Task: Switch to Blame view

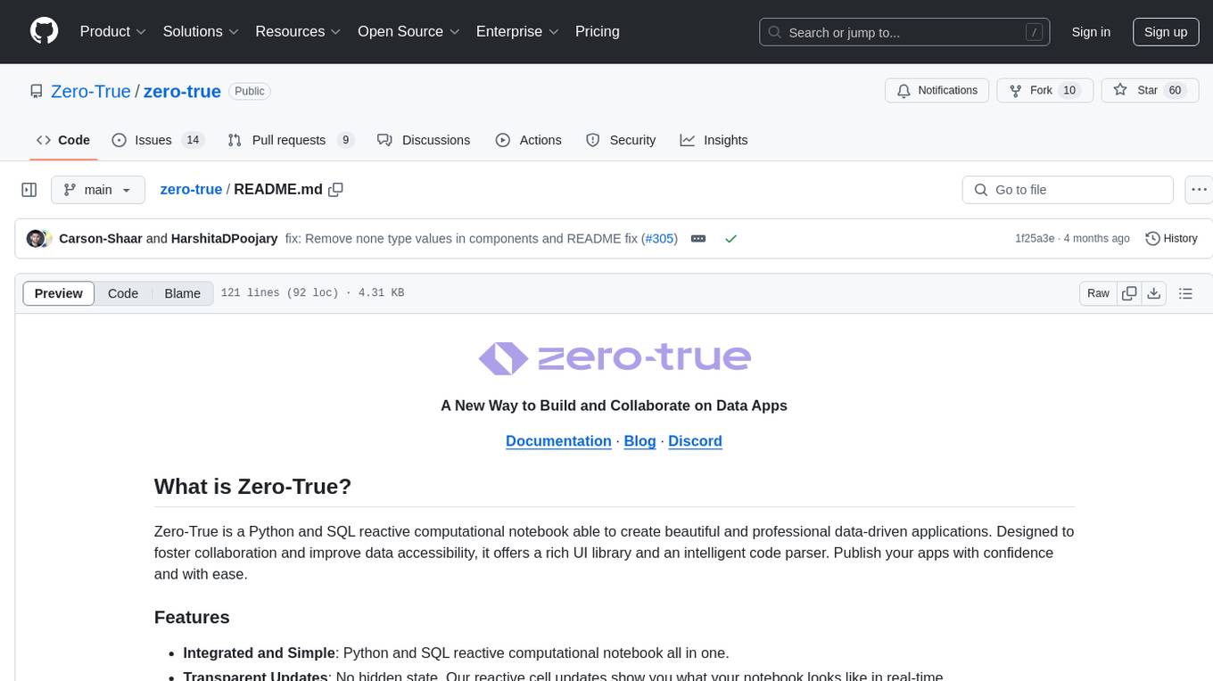Action: [x=183, y=293]
